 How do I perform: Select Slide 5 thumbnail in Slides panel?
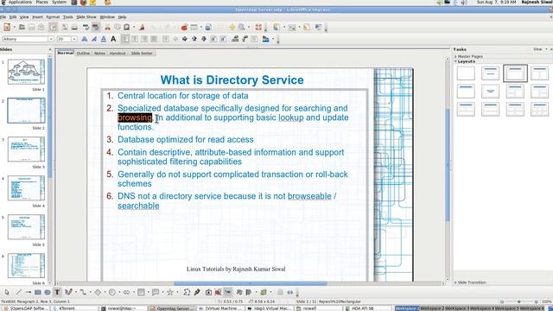pos(27,227)
